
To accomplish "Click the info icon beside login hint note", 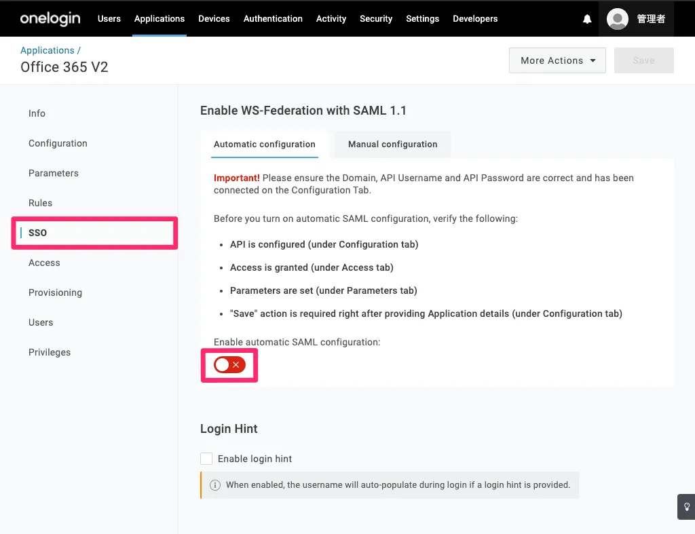I will [214, 485].
